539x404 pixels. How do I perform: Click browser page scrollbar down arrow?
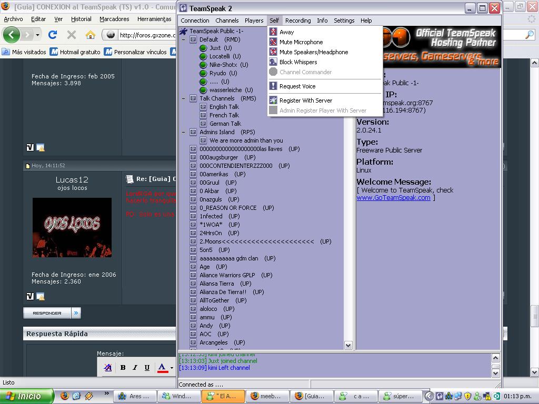[534, 372]
